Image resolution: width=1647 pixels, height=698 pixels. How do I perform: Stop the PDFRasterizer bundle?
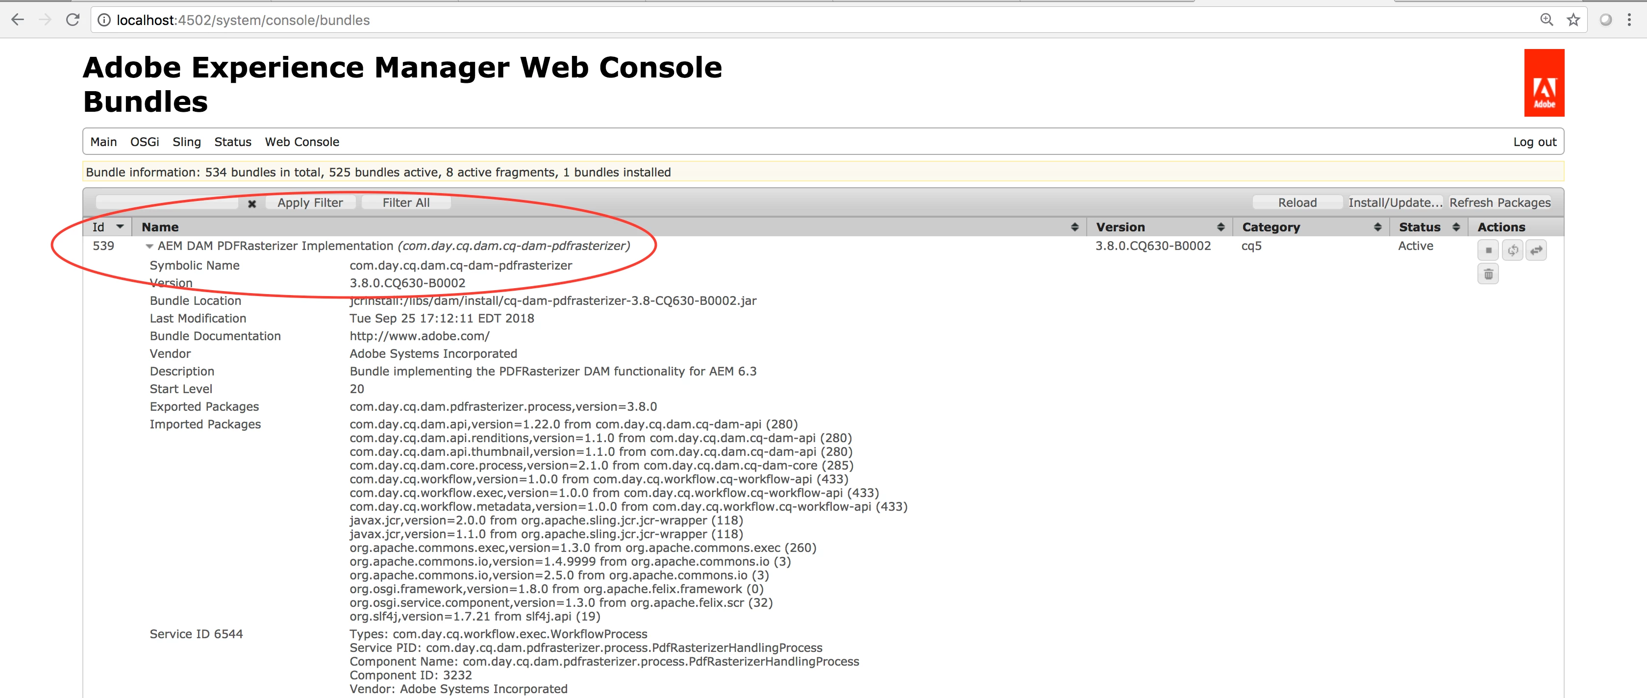coord(1488,250)
